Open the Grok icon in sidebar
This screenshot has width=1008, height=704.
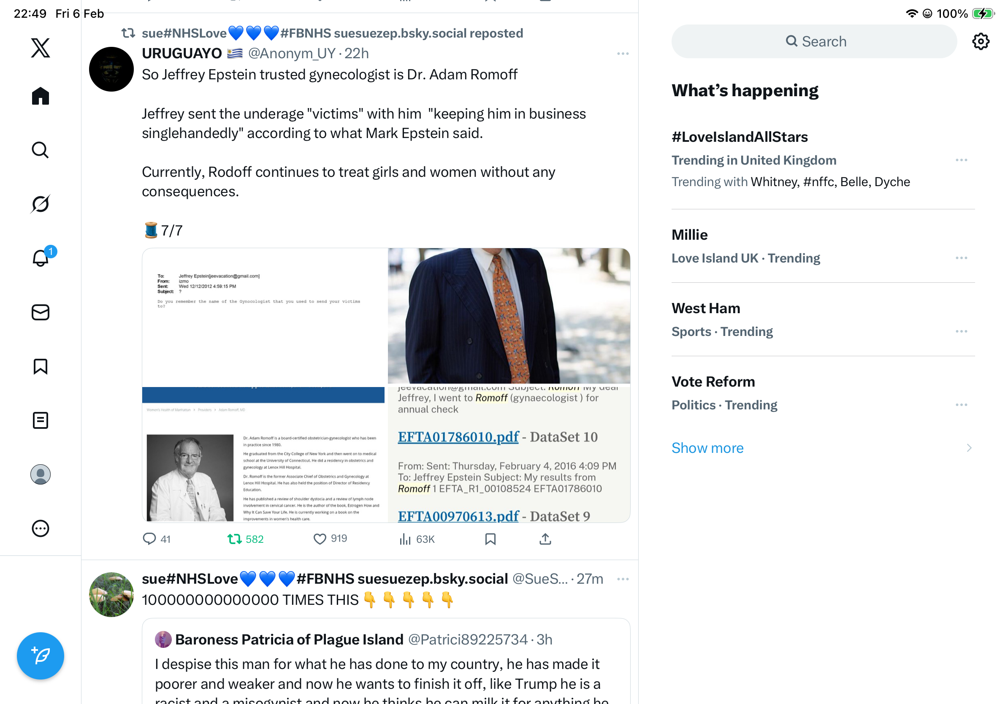41,204
